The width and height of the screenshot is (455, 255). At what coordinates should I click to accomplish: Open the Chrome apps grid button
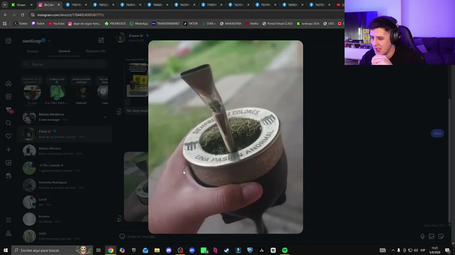[x=5, y=24]
